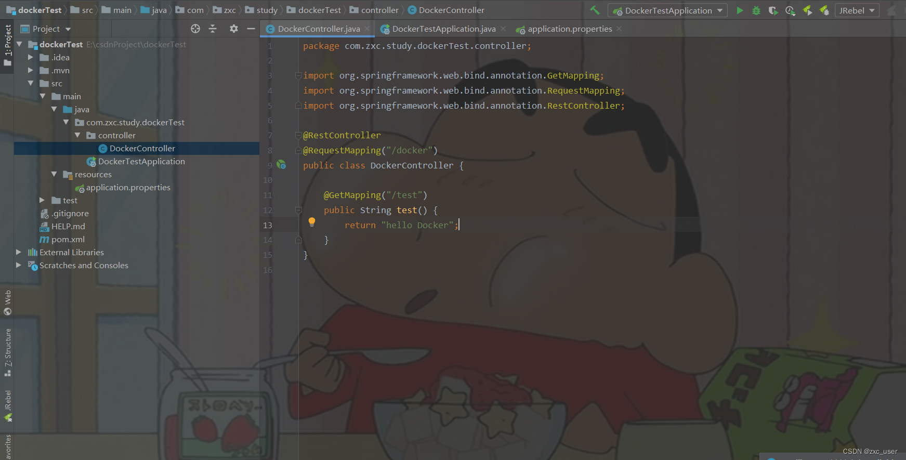Image resolution: width=906 pixels, height=460 pixels.
Task: Expand Scratches and Consoles node
Action: point(19,265)
